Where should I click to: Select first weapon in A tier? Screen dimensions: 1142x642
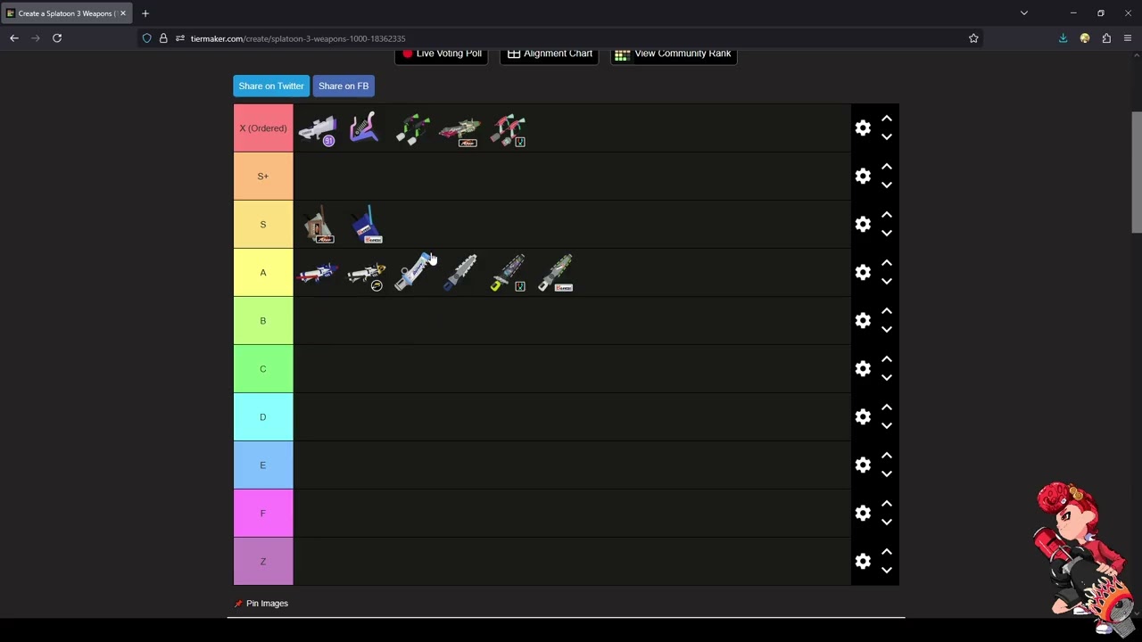pos(318,273)
